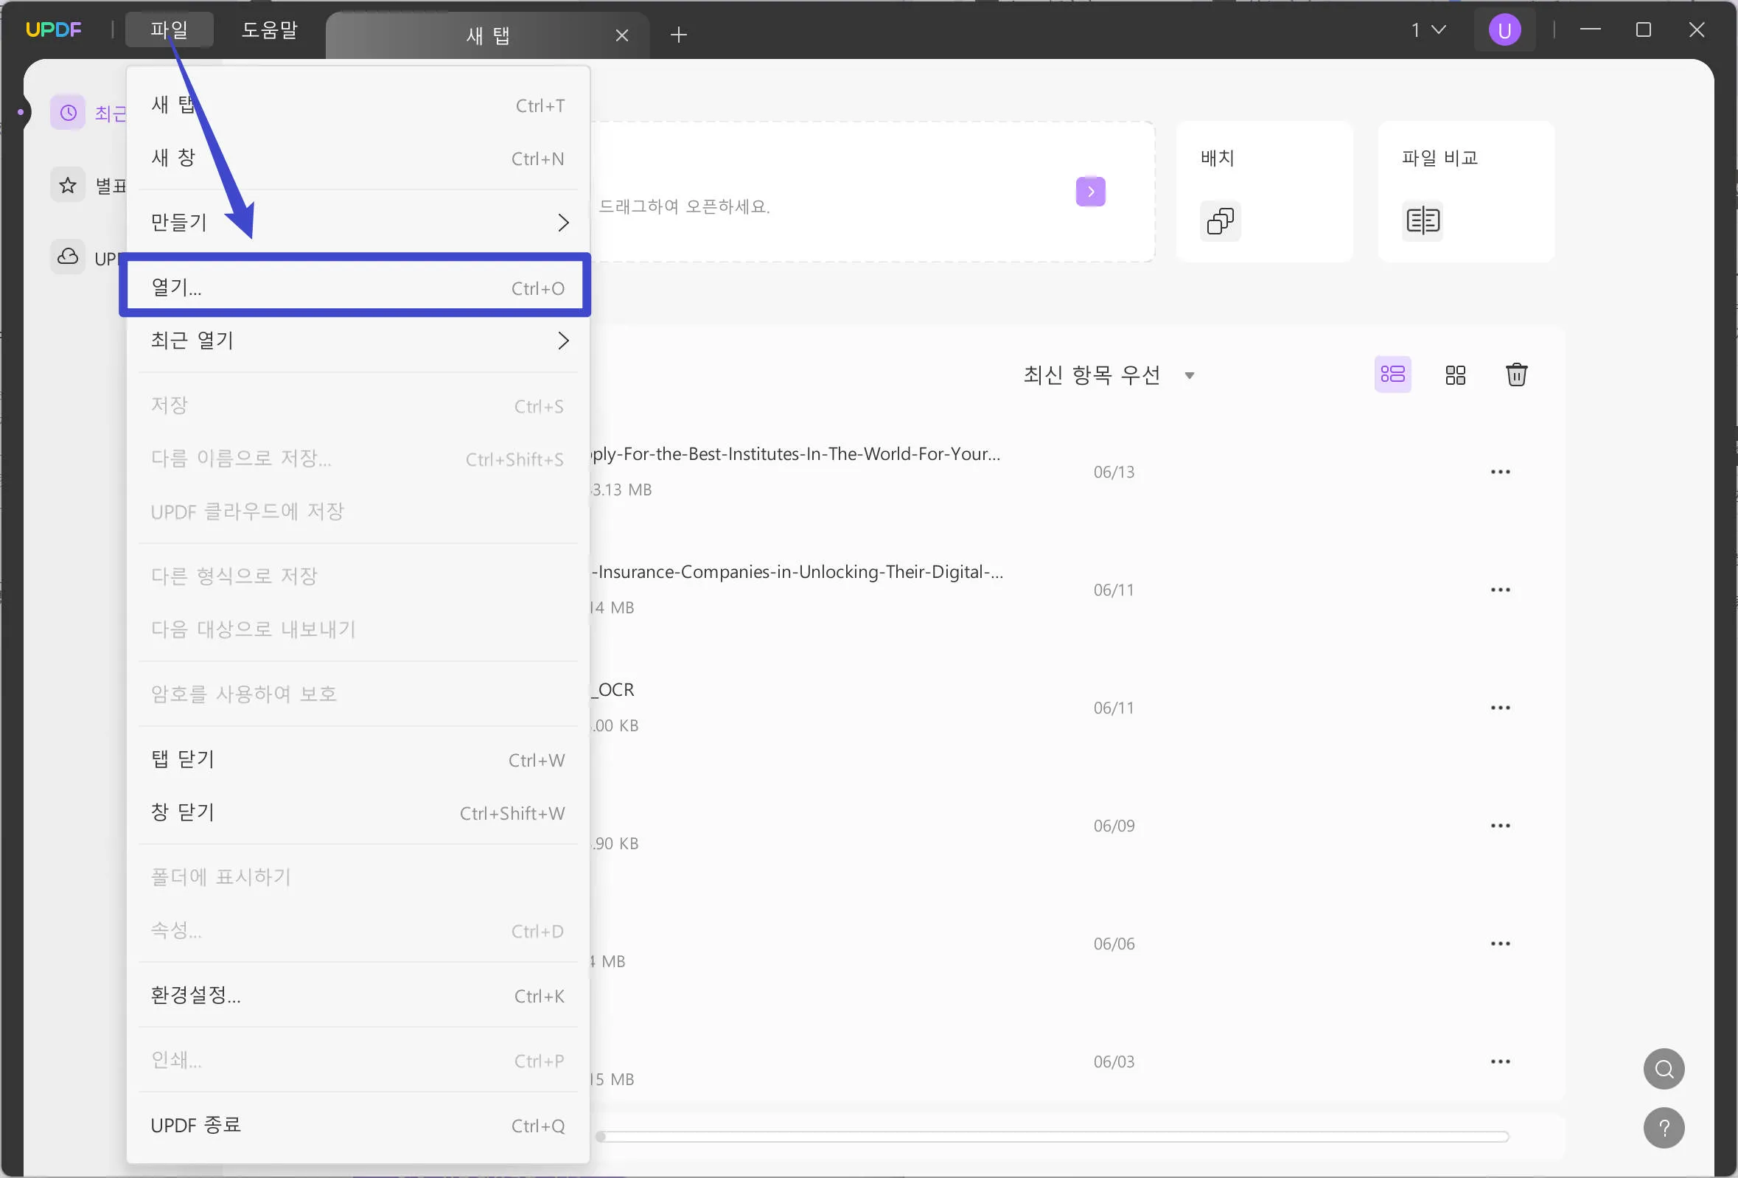The image size is (1738, 1178).
Task: Open UPDF Cloud sidebar icon
Action: [68, 257]
